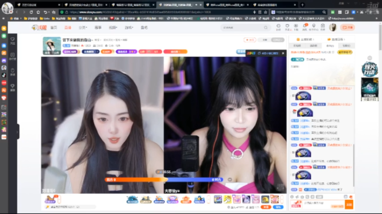Image resolution: width=382 pixels, height=214 pixels.
Task: Switch to the third chat panel tab
Action: pos(330,46)
